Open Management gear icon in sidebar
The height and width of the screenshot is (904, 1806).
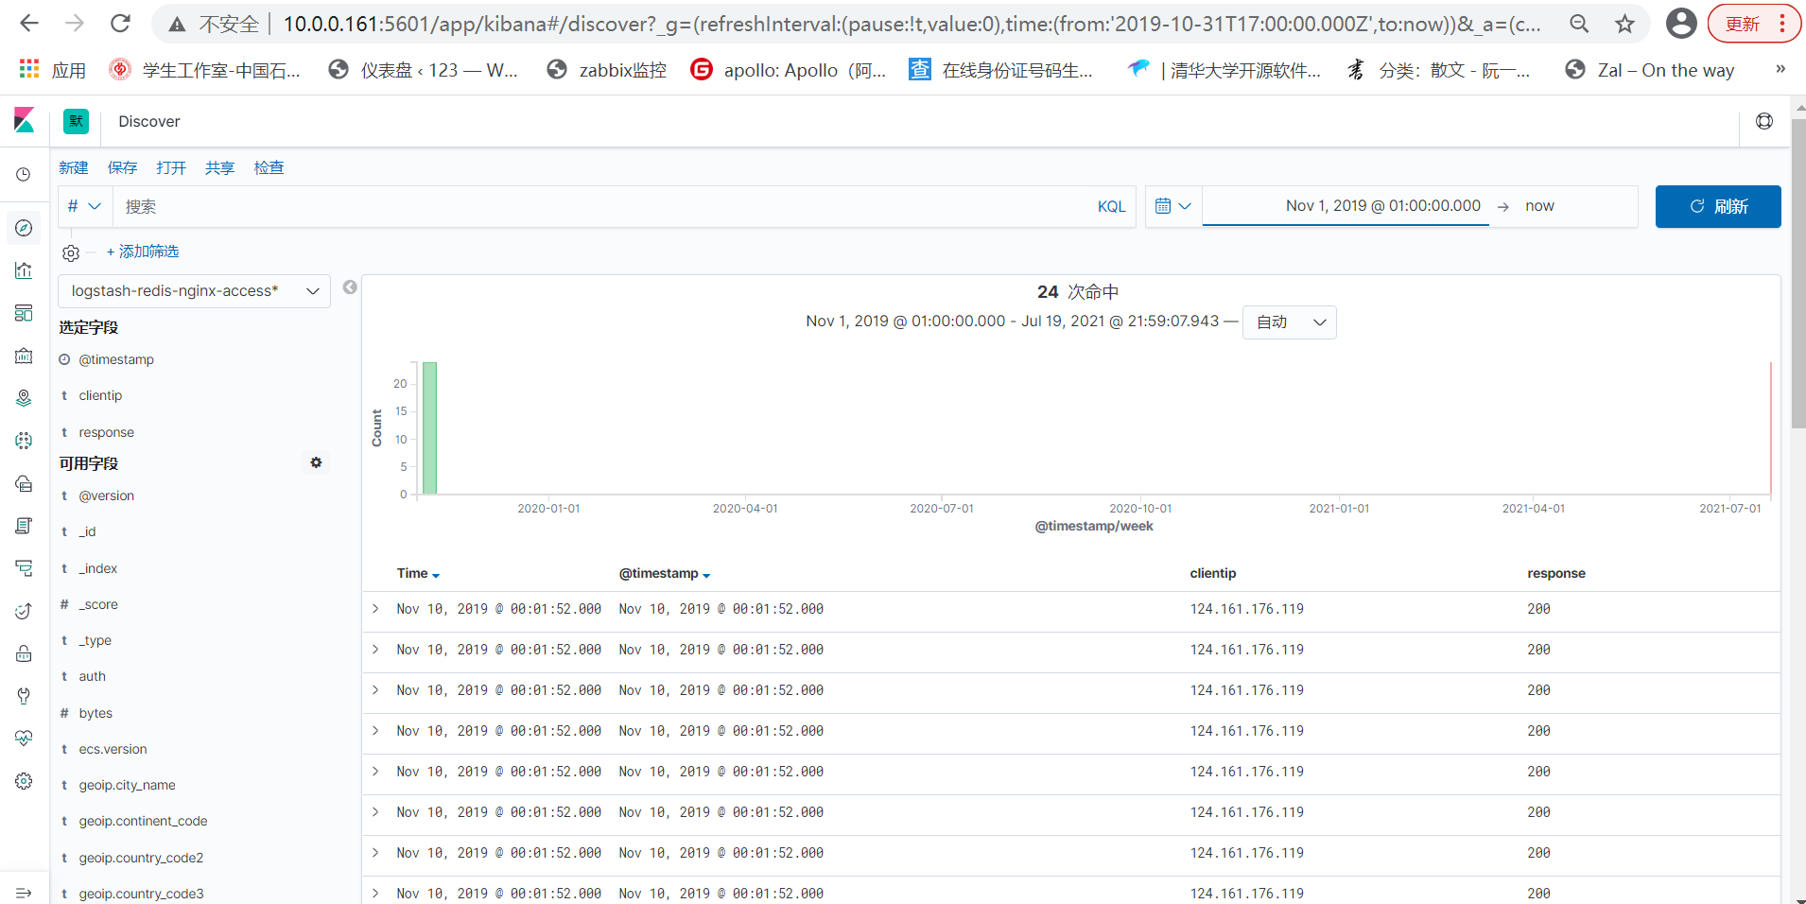point(24,781)
